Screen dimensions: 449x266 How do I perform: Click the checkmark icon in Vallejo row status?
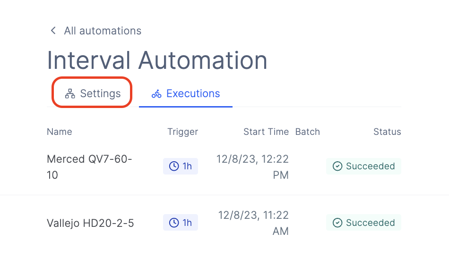coord(337,223)
